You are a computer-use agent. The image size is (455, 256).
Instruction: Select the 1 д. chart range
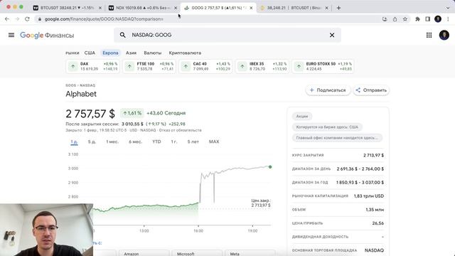point(74,142)
